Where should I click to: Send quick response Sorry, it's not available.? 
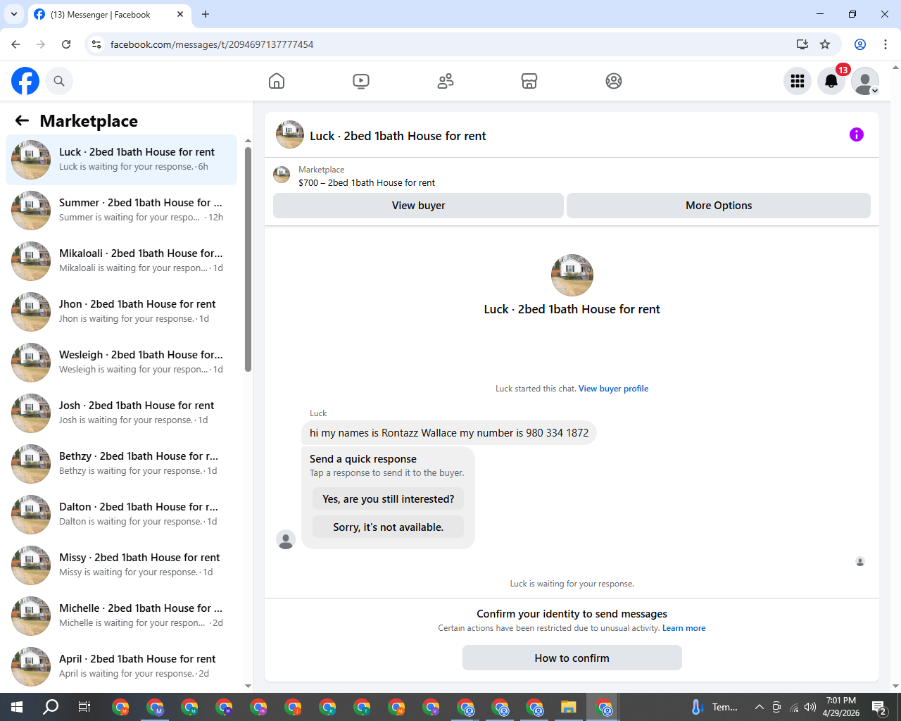tap(388, 527)
